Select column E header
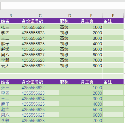Screen dimensions: 125x123 click(91, 16)
